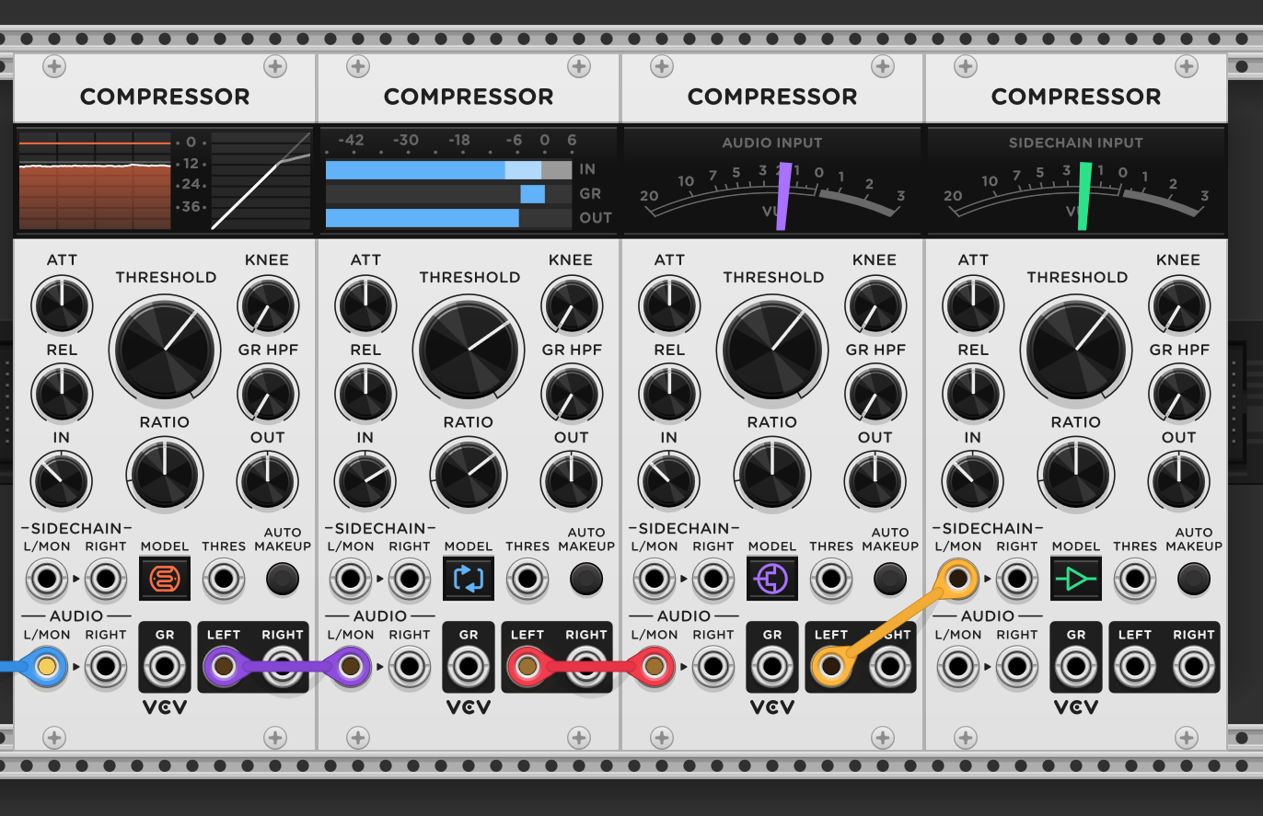
Task: Click the yellow cable plug in the sidechain L/MON jack
Action: point(960,579)
